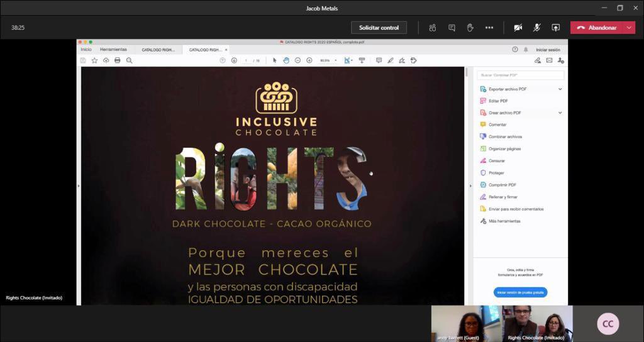Click Iniciar versión de prueba gratuita button
The width and height of the screenshot is (644, 342).
point(520,293)
